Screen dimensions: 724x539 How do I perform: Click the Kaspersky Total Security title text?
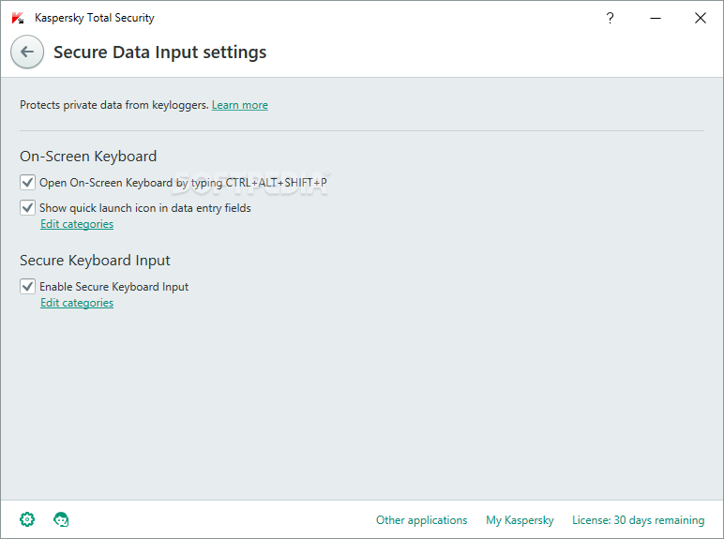94,18
